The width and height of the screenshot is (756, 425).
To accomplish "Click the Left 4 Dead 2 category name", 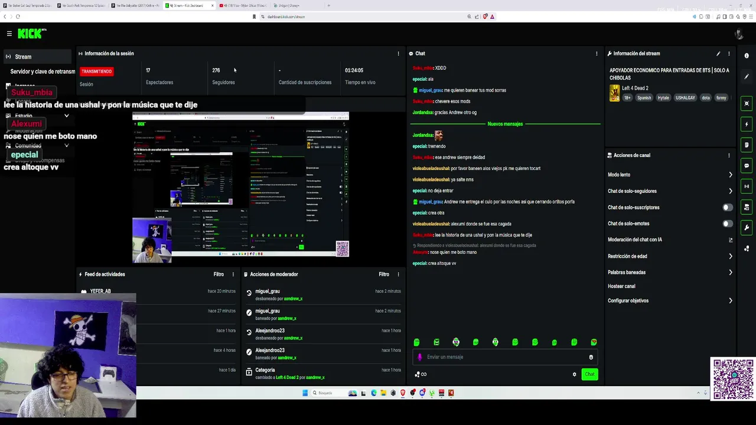I will [x=635, y=89].
